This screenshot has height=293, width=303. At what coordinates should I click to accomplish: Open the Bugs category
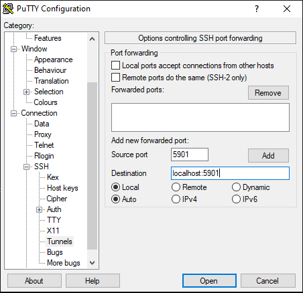(x=55, y=252)
